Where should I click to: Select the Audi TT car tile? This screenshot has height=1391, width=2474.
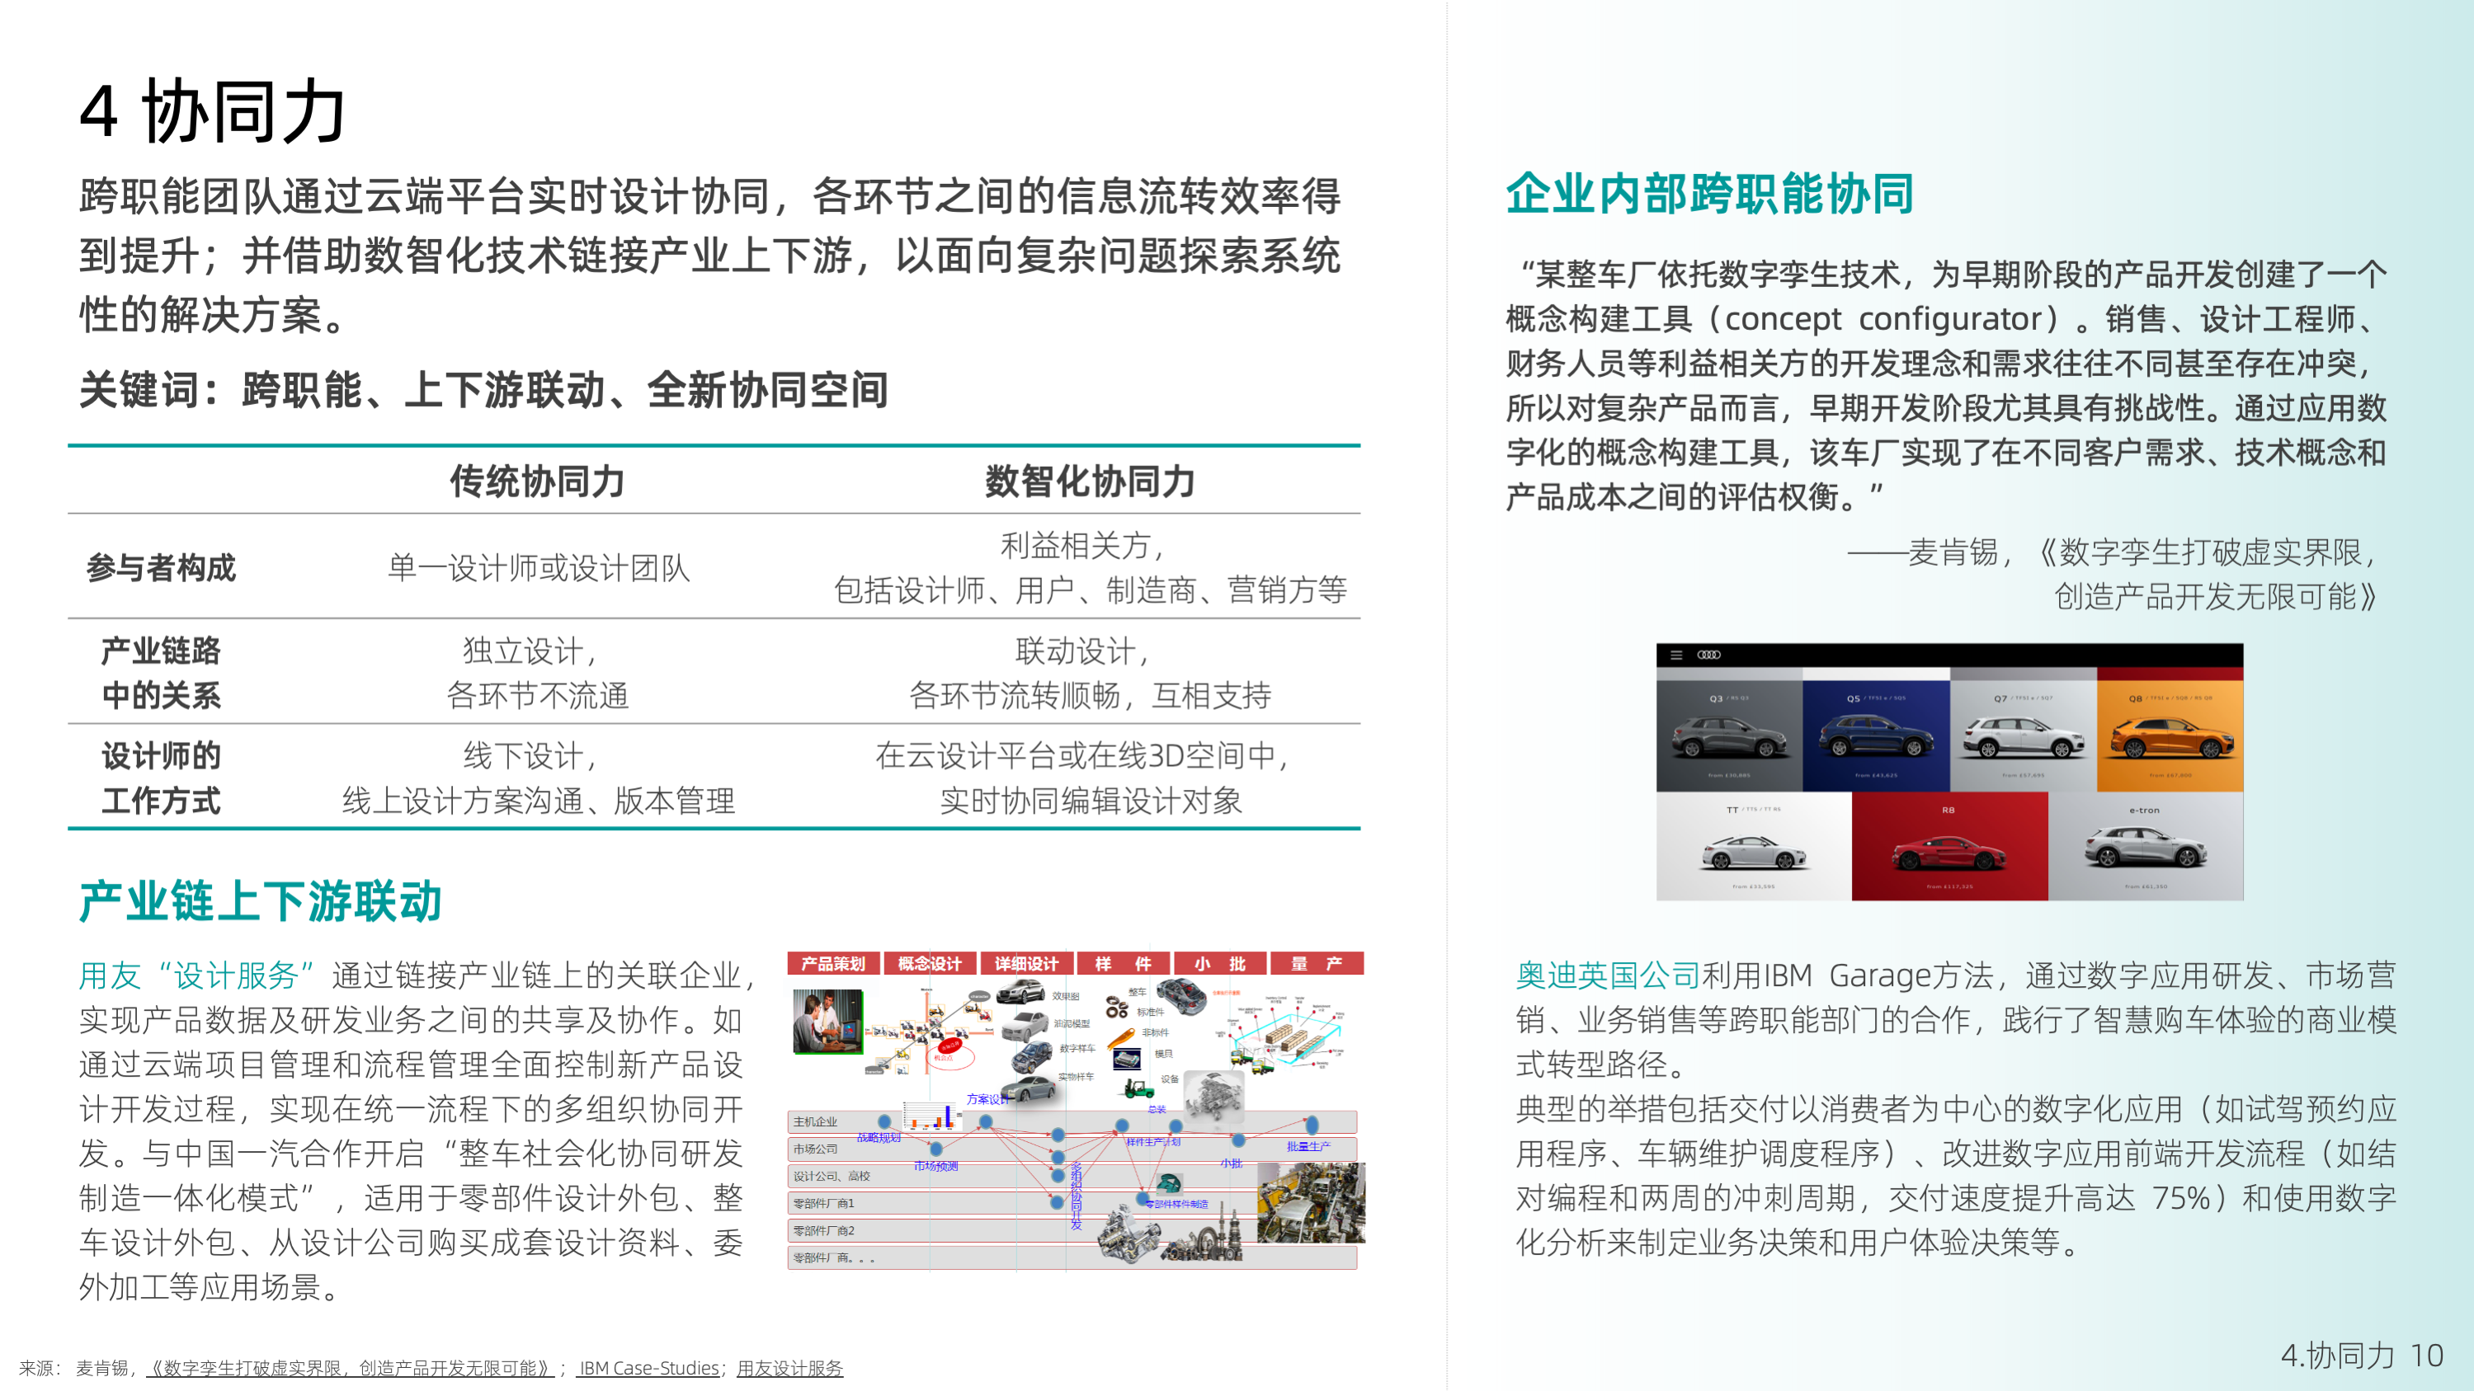[x=1754, y=846]
